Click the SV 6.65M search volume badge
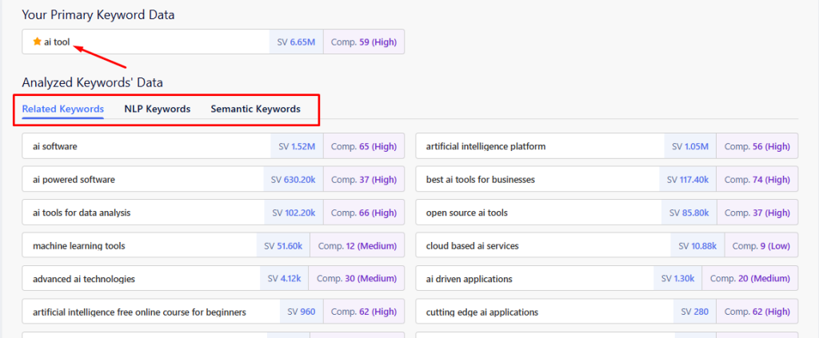819x338 pixels. 297,42
